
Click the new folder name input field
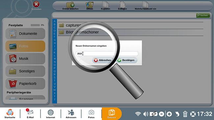tap(107, 54)
